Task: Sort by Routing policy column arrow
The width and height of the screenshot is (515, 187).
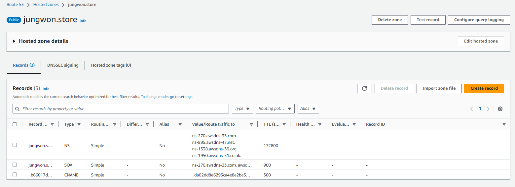Action: [115, 124]
